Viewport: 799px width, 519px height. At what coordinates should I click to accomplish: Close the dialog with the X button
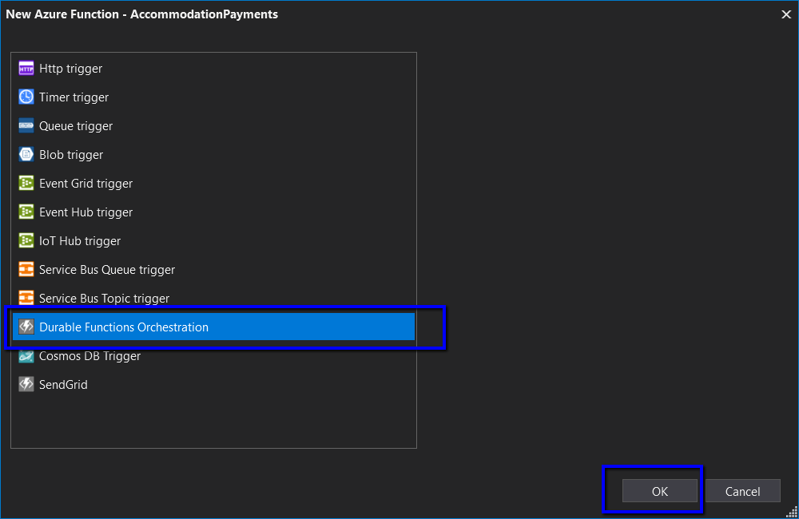pyautogui.click(x=785, y=14)
